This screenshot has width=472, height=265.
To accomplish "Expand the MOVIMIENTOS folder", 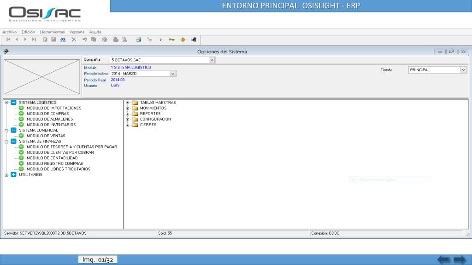I will pyautogui.click(x=127, y=109).
